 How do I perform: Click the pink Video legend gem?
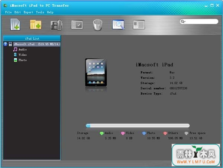pos(123,133)
